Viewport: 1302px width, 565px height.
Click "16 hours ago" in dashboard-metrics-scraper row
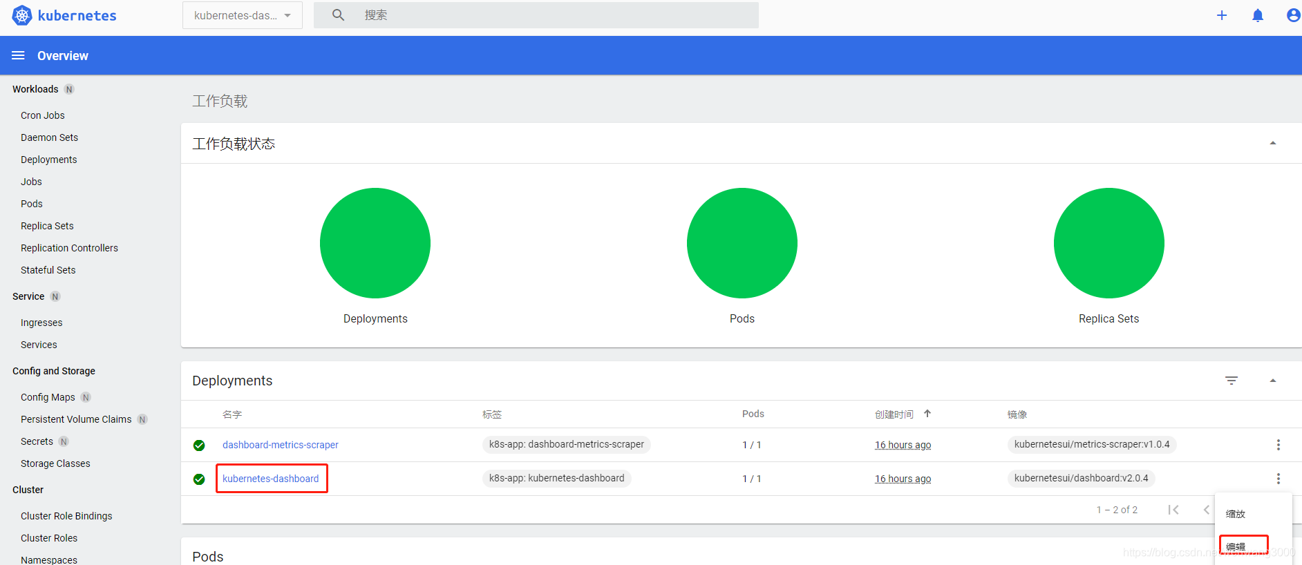[903, 445]
